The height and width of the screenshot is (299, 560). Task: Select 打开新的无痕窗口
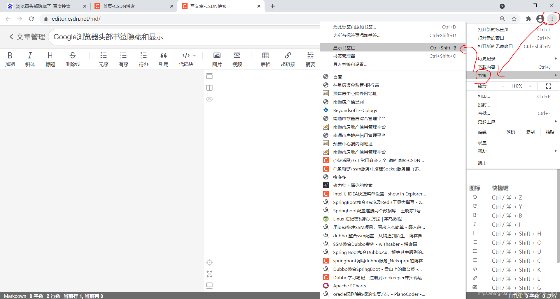[513, 46]
